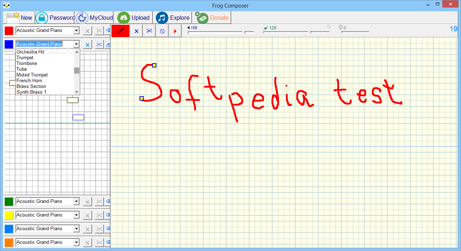Image resolution: width=461 pixels, height=251 pixels.
Task: Click the scissors icon on yellow track
Action: (99, 215)
